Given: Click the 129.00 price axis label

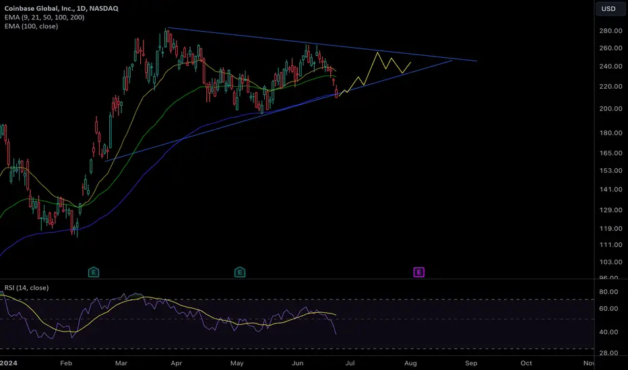Looking at the screenshot, I should (x=610, y=210).
